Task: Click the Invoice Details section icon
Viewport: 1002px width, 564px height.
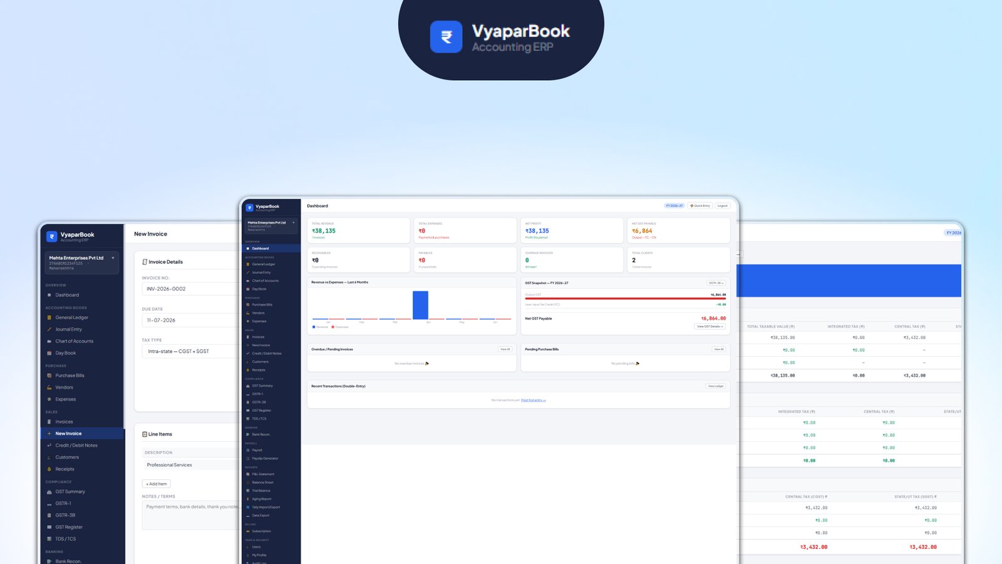Action: coord(145,262)
